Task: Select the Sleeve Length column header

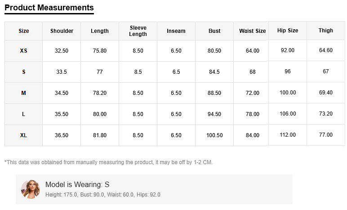Action: click(138, 31)
